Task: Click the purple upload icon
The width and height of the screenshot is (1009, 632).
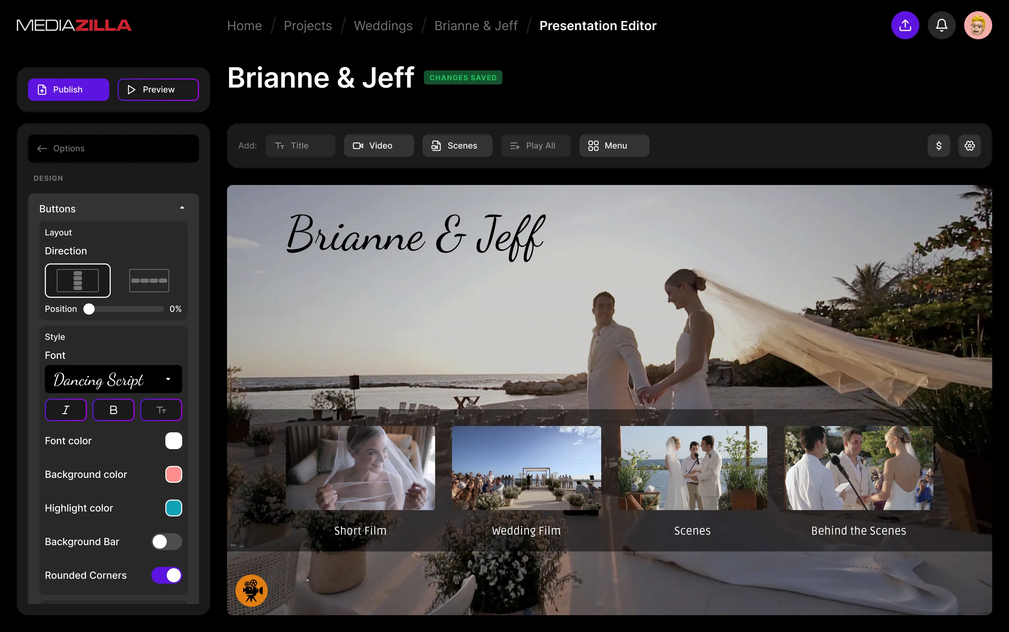Action: [x=905, y=26]
